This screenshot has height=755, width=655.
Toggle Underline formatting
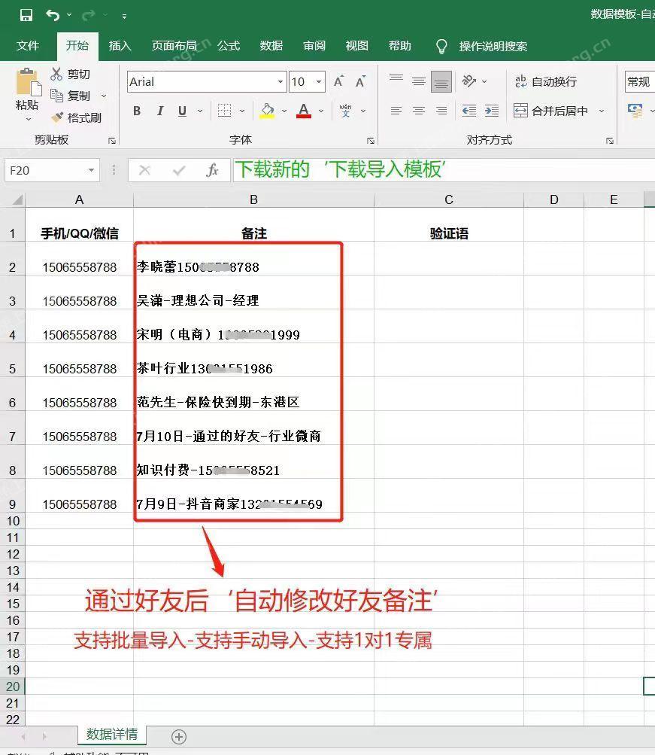coord(182,111)
